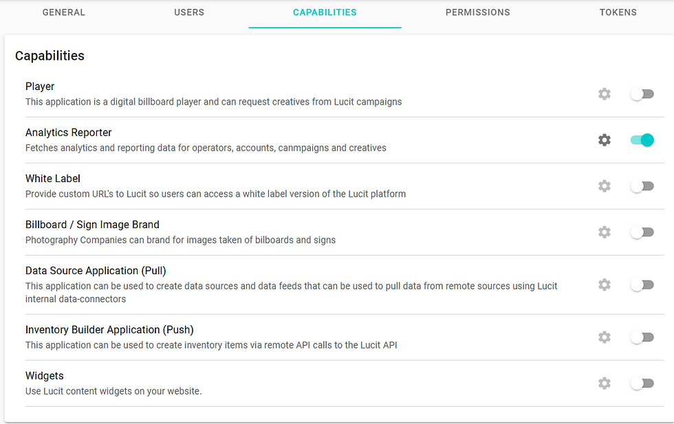Click the Analytics Reporter capability title
Screen dimensions: 674x424
(69, 133)
